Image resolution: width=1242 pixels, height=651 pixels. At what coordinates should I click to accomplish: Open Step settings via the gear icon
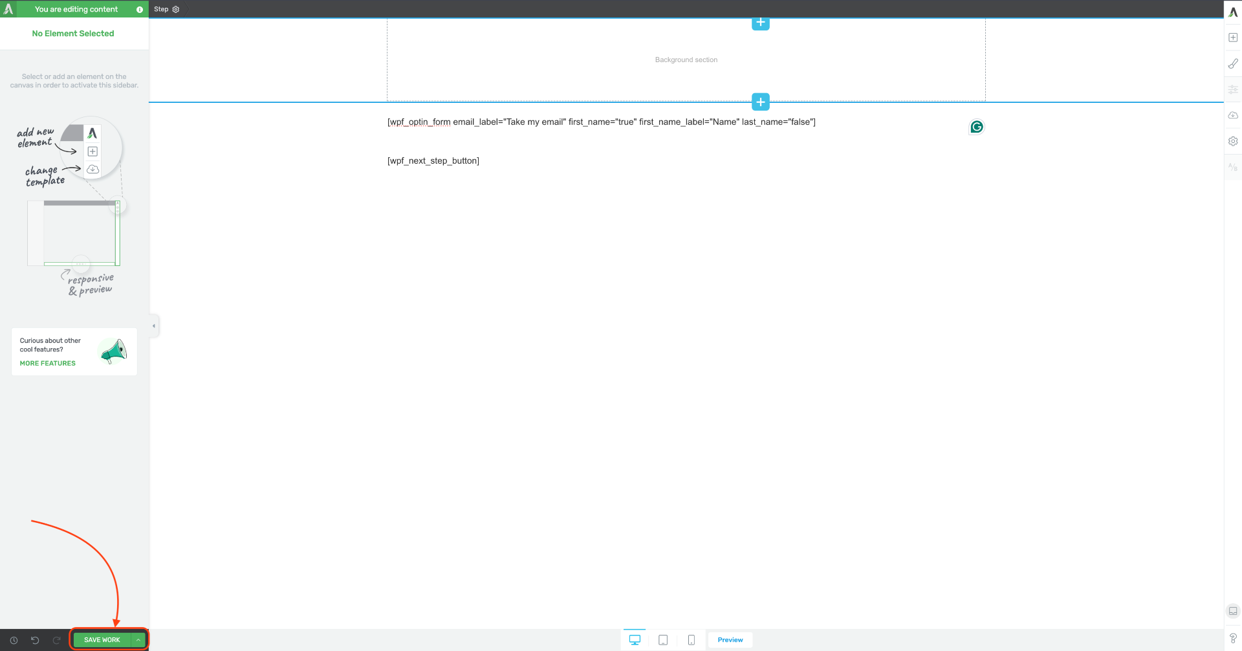click(175, 9)
